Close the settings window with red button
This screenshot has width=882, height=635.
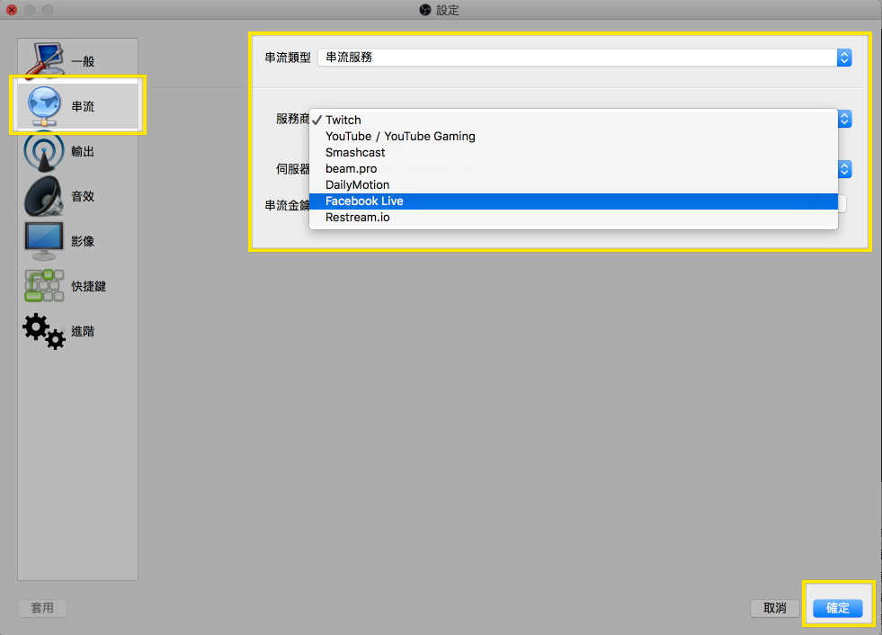12,10
